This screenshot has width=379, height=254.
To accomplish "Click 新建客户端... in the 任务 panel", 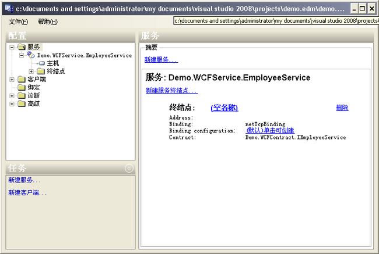I will coord(27,192).
